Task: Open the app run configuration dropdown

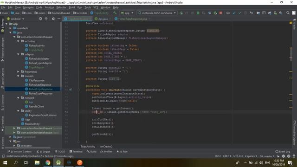Action: pos(127,13)
